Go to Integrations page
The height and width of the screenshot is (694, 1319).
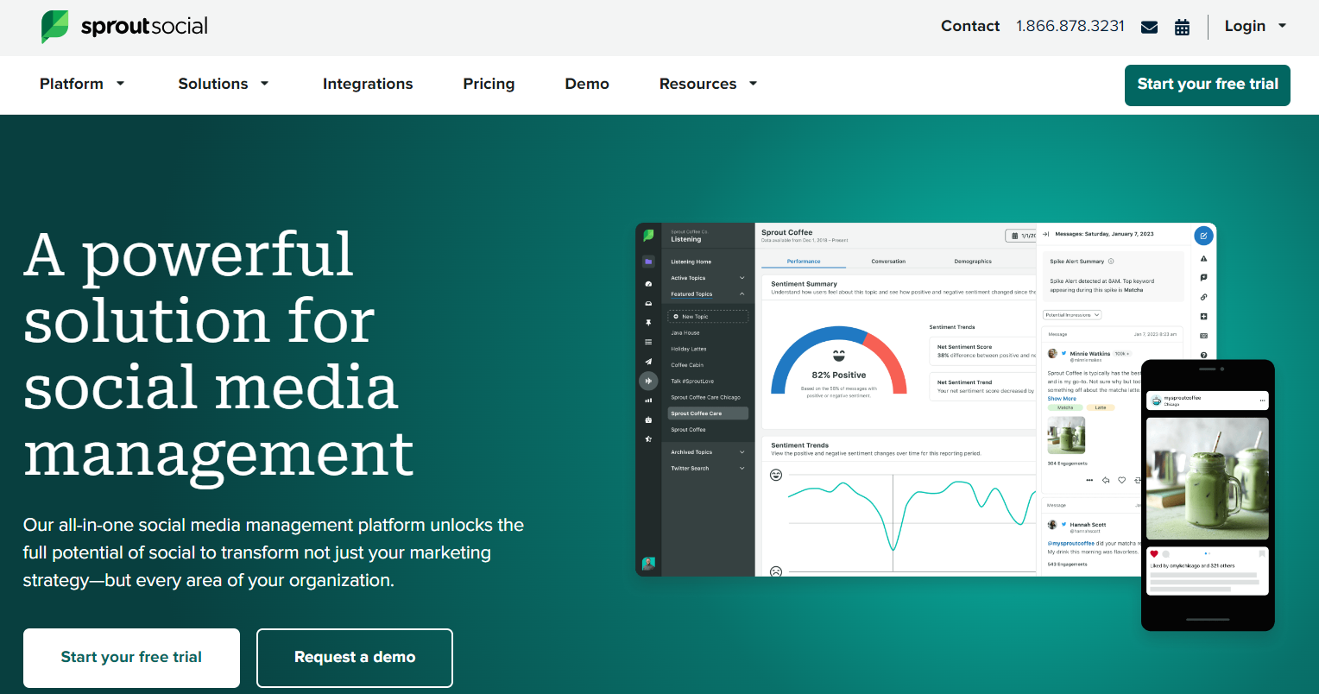point(368,84)
